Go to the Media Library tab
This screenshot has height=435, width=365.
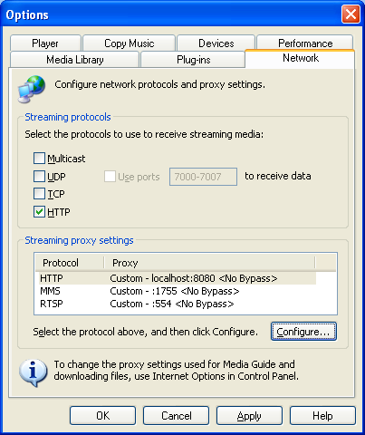[75, 59]
